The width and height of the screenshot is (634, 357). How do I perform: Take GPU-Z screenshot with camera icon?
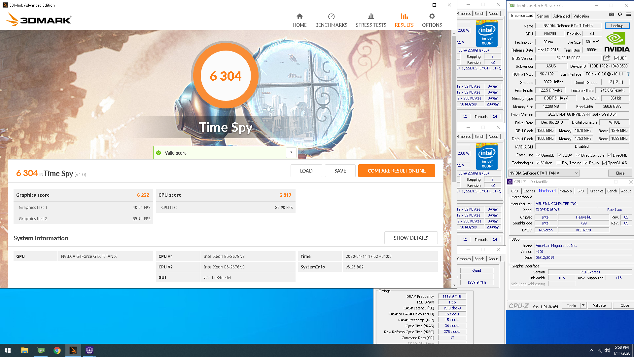pos(612,14)
